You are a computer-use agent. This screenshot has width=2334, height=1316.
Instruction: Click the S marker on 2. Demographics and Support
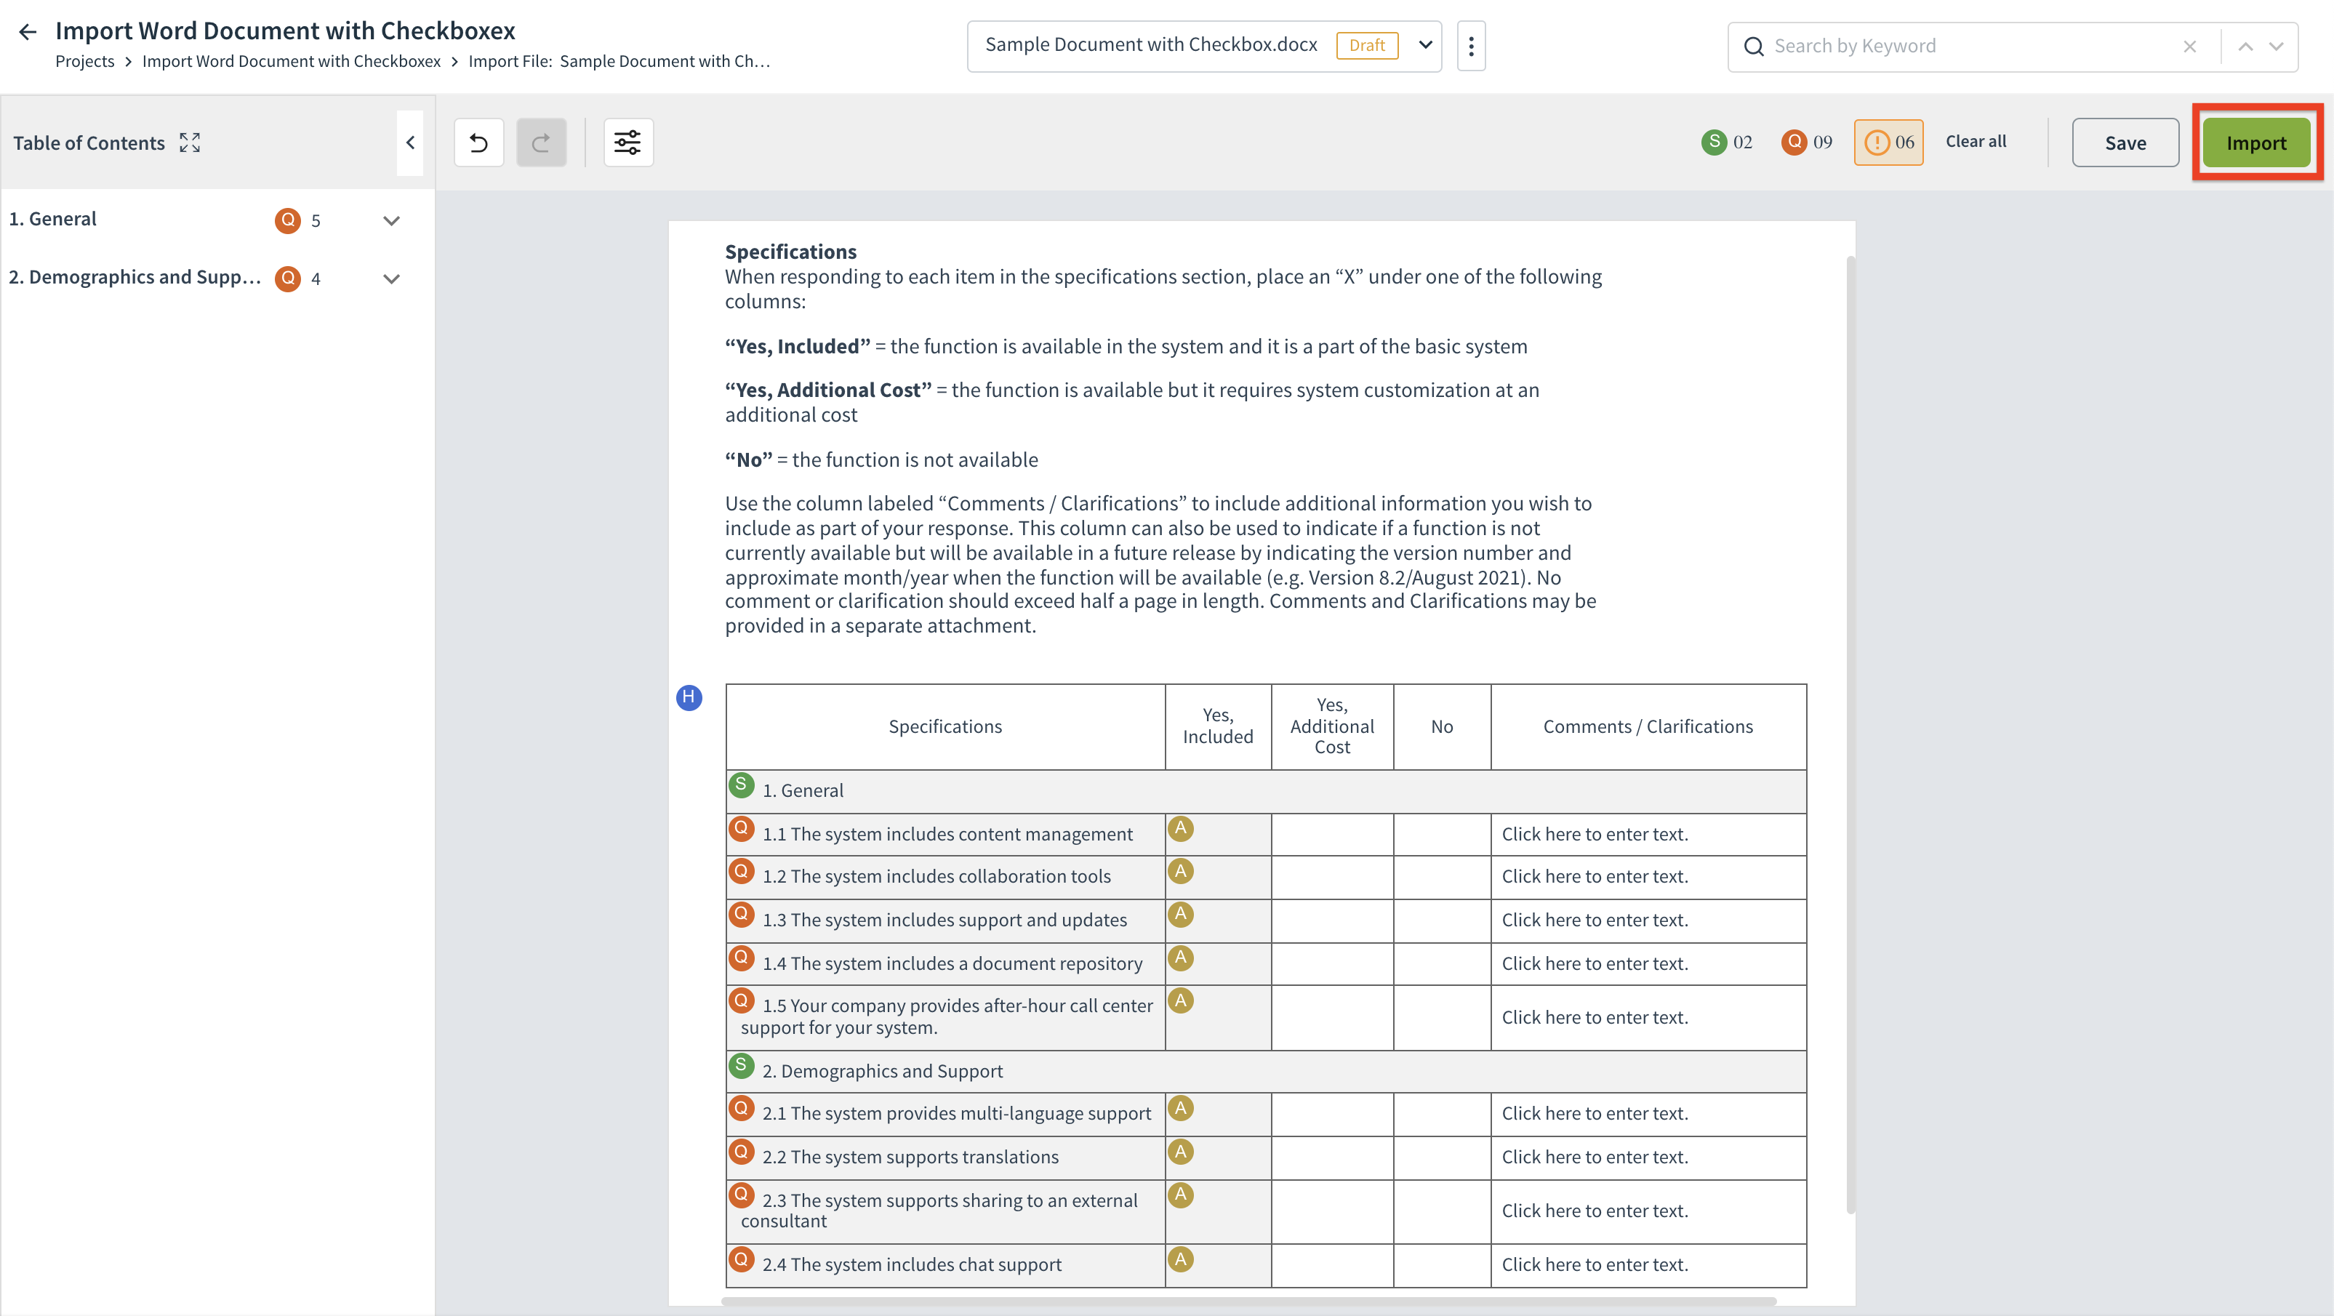(x=741, y=1066)
